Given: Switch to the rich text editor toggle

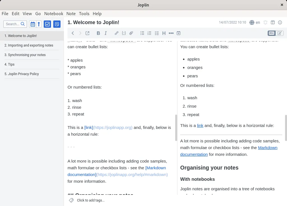Looking at the screenshot, I should point(279,33).
